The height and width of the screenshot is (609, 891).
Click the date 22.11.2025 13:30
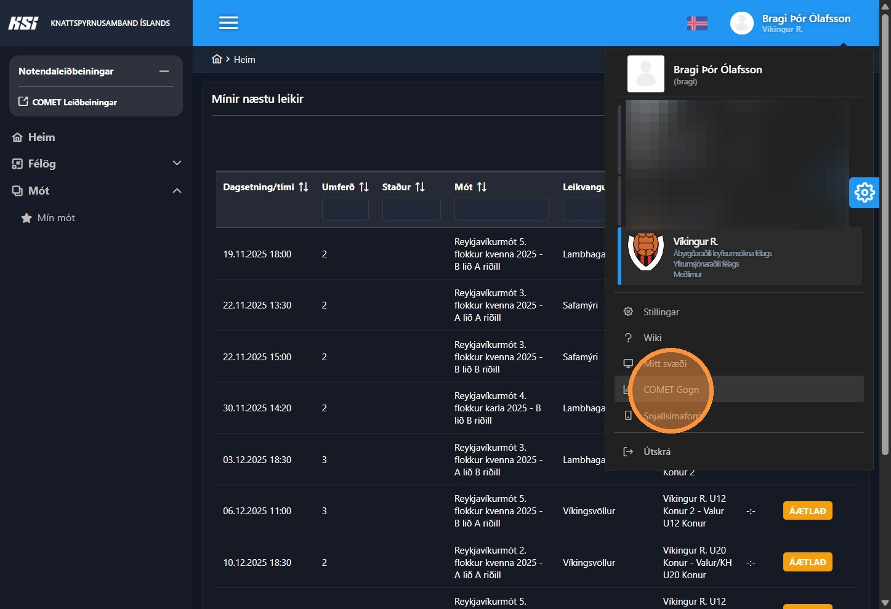tap(257, 305)
